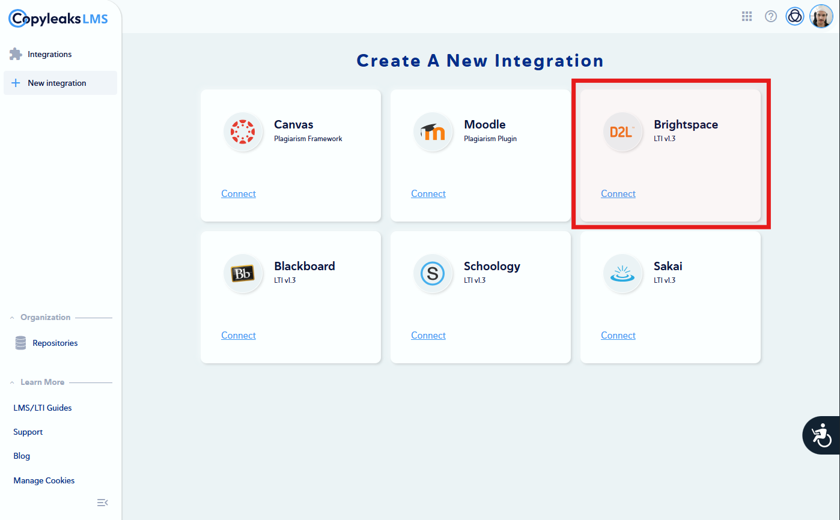
Task: Click the Canvas card title
Action: tap(294, 124)
